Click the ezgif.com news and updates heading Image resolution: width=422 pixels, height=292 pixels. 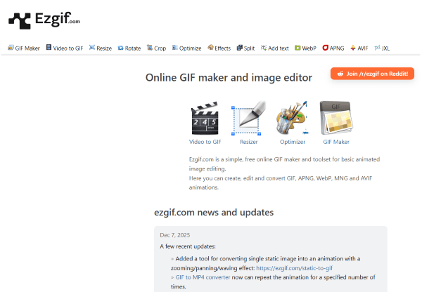click(214, 212)
